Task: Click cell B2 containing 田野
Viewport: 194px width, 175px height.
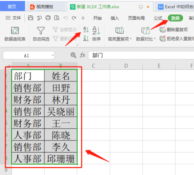Action: 60,87
